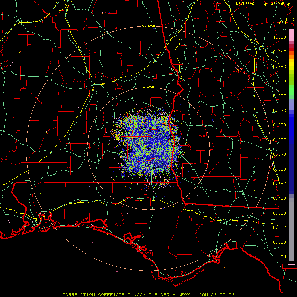Click the 50 NMI range ring label

(x=148, y=87)
